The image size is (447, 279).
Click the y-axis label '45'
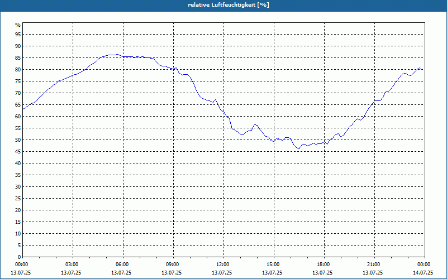[18, 151]
